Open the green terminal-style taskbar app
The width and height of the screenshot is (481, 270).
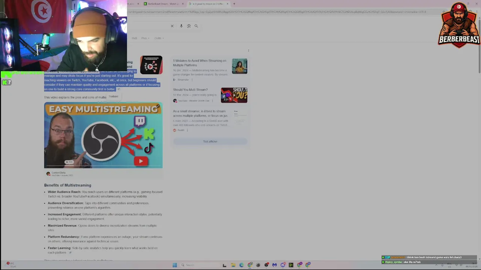(291, 265)
